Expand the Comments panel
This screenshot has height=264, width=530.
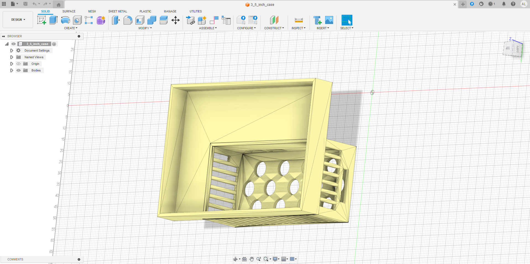(79, 259)
